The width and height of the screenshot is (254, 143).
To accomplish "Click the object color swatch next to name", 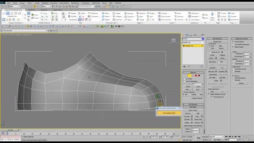I will [203, 39].
